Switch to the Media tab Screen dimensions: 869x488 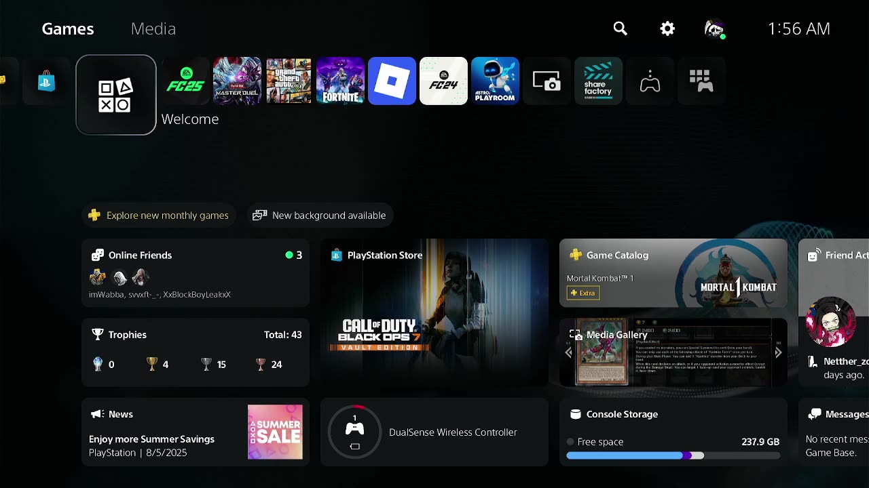coord(153,28)
